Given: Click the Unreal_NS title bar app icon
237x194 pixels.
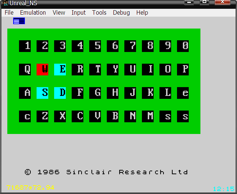Looking at the screenshot, I should tap(5, 3).
